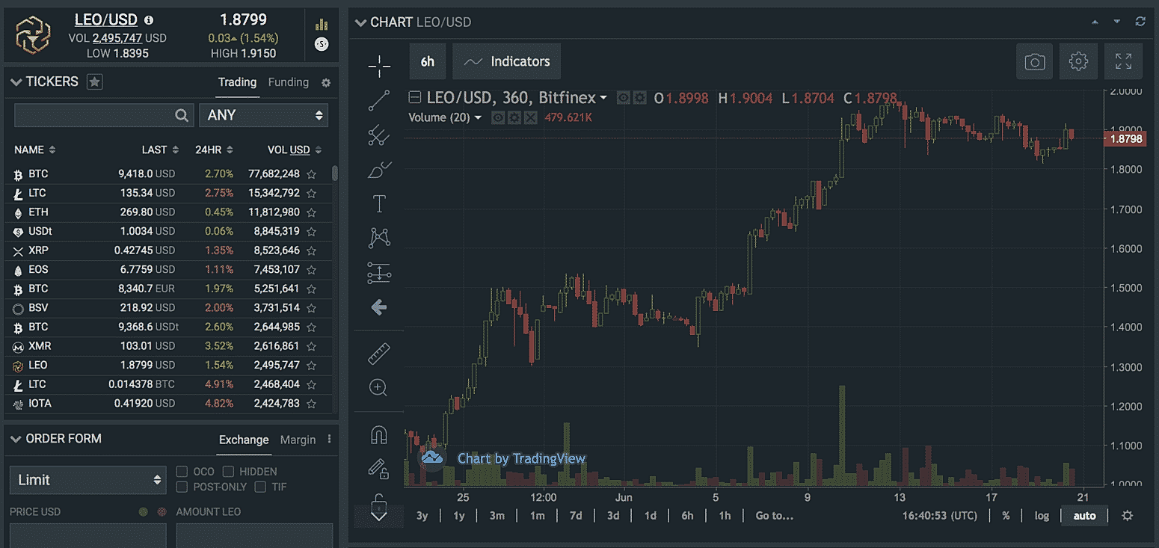Hide the Volume indicator with eye icon
Viewport: 1159px width, 548px height.
point(498,117)
